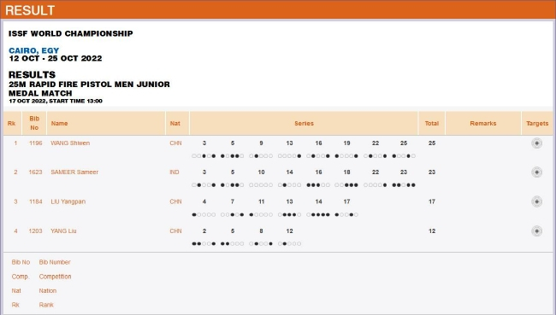Open targets icon for WANG Shiwen

coord(536,143)
